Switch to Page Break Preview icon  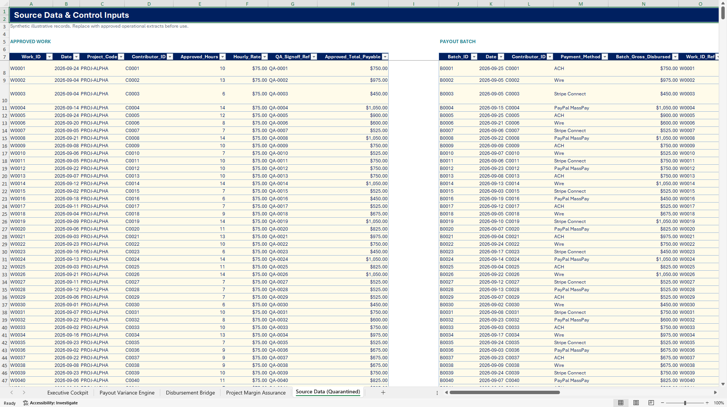click(x=651, y=403)
